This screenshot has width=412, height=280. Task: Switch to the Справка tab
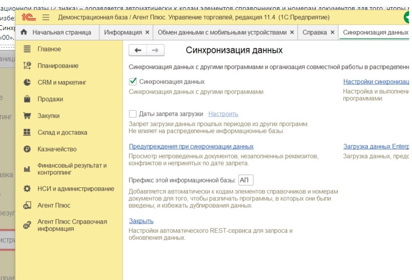tap(315, 32)
